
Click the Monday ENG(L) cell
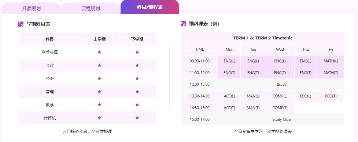tap(229, 61)
